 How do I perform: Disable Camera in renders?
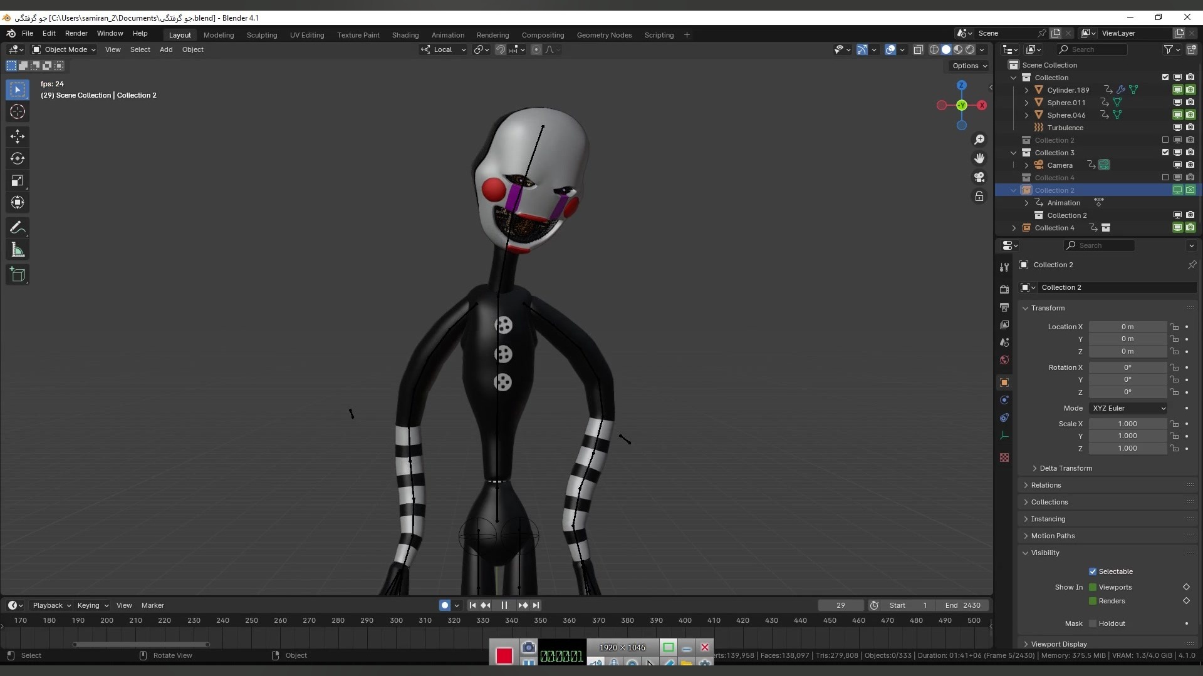coord(1190,165)
